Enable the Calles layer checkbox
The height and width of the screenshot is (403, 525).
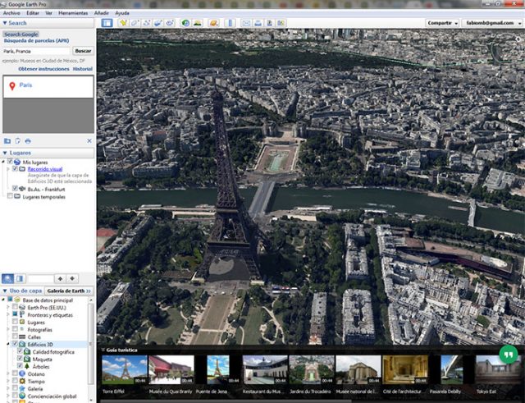click(x=15, y=337)
